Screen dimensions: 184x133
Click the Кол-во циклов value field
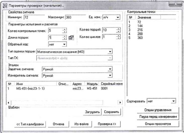[x=109, y=37]
